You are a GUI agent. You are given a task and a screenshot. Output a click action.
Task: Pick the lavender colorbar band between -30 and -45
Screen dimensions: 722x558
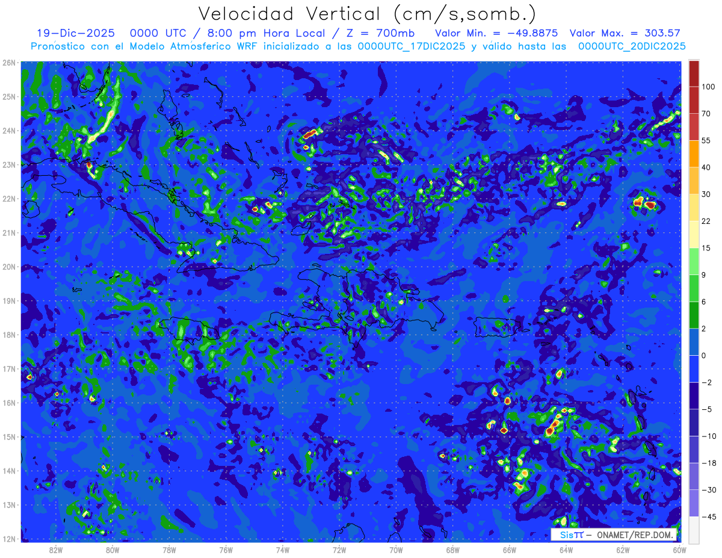(x=694, y=503)
